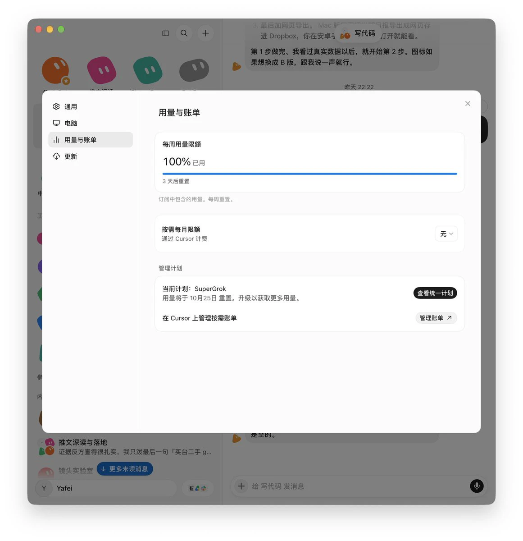This screenshot has width=523, height=541.
Task: Open 管理账单 on Cursor
Action: pos(436,318)
